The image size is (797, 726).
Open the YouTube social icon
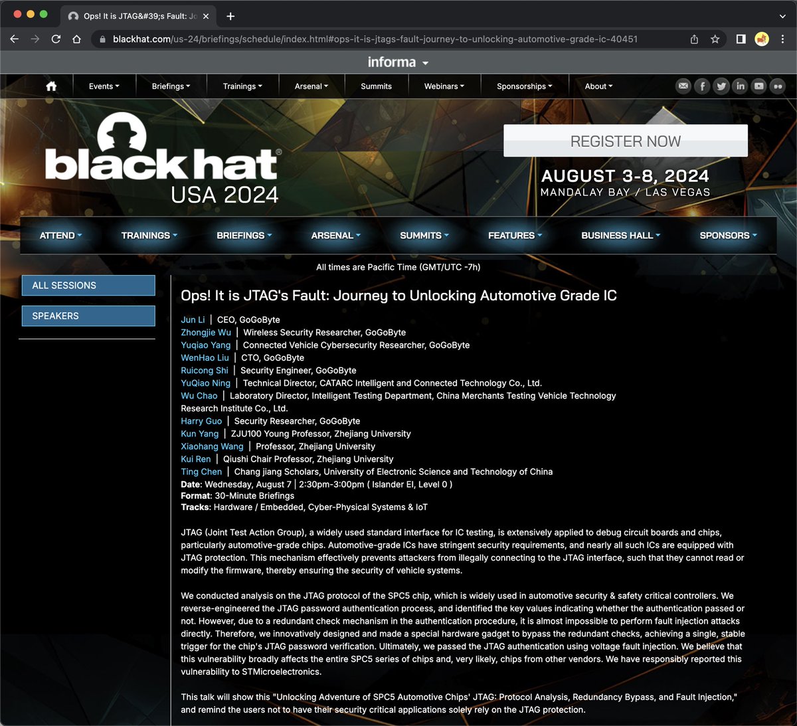[x=758, y=86]
